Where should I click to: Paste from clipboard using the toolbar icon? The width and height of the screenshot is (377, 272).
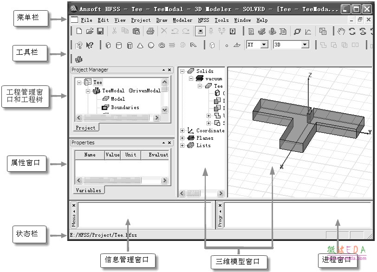coord(136,31)
